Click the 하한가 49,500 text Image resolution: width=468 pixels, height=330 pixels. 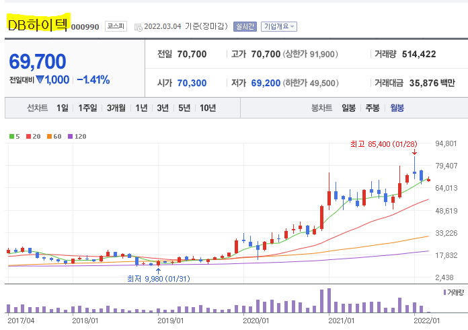tap(311, 83)
